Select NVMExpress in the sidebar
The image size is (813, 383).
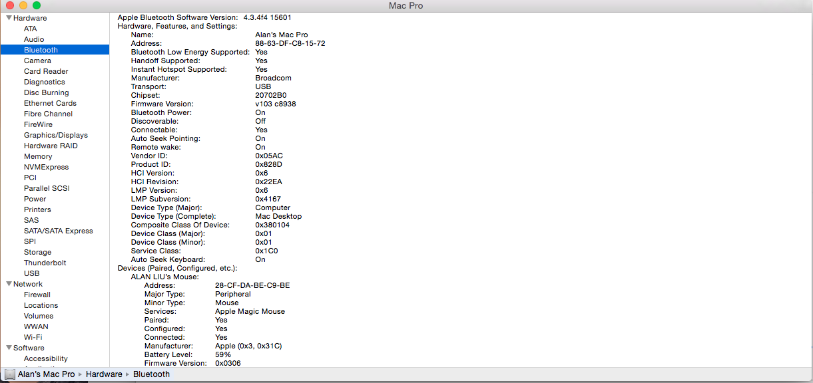pyautogui.click(x=46, y=167)
